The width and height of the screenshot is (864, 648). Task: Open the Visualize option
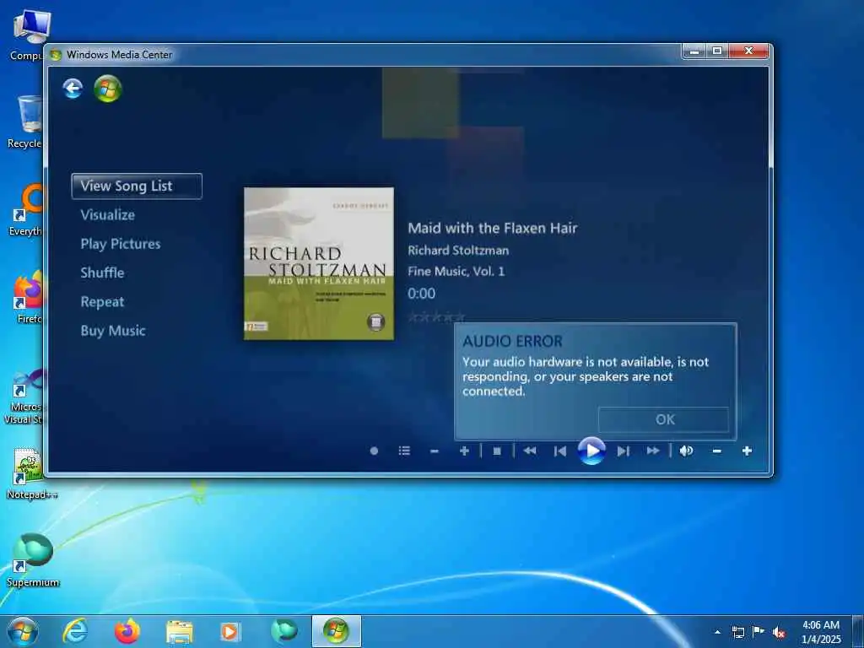point(107,215)
